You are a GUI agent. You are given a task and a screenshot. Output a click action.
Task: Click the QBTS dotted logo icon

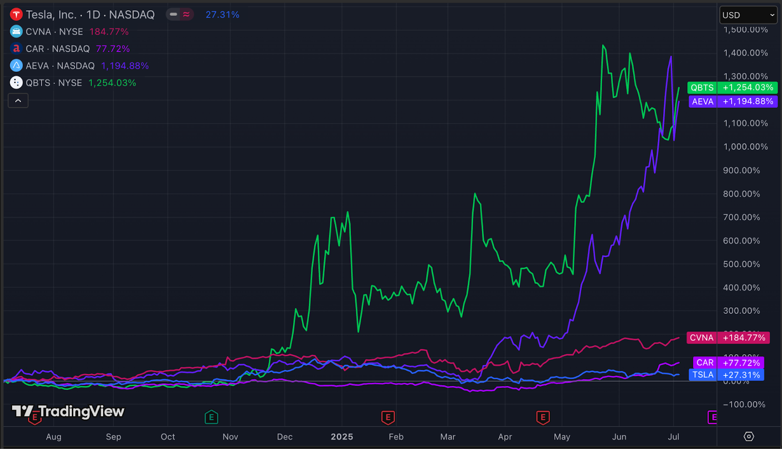pos(16,82)
